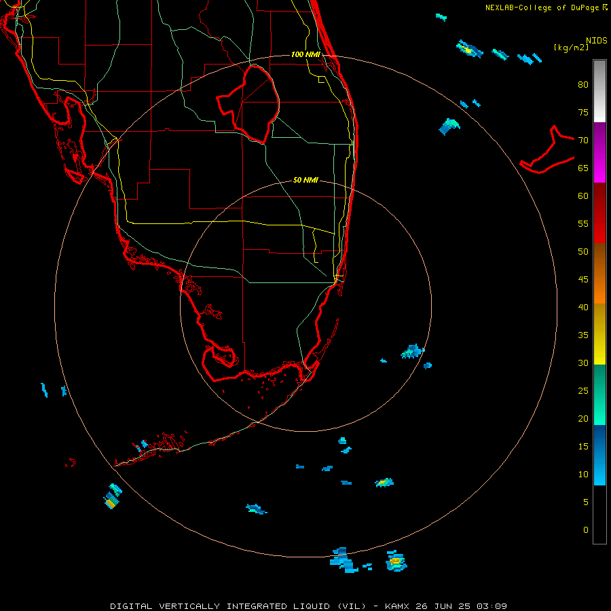611x611 pixels.
Task: Pick the brown segment of the color bar
Action: point(599,258)
